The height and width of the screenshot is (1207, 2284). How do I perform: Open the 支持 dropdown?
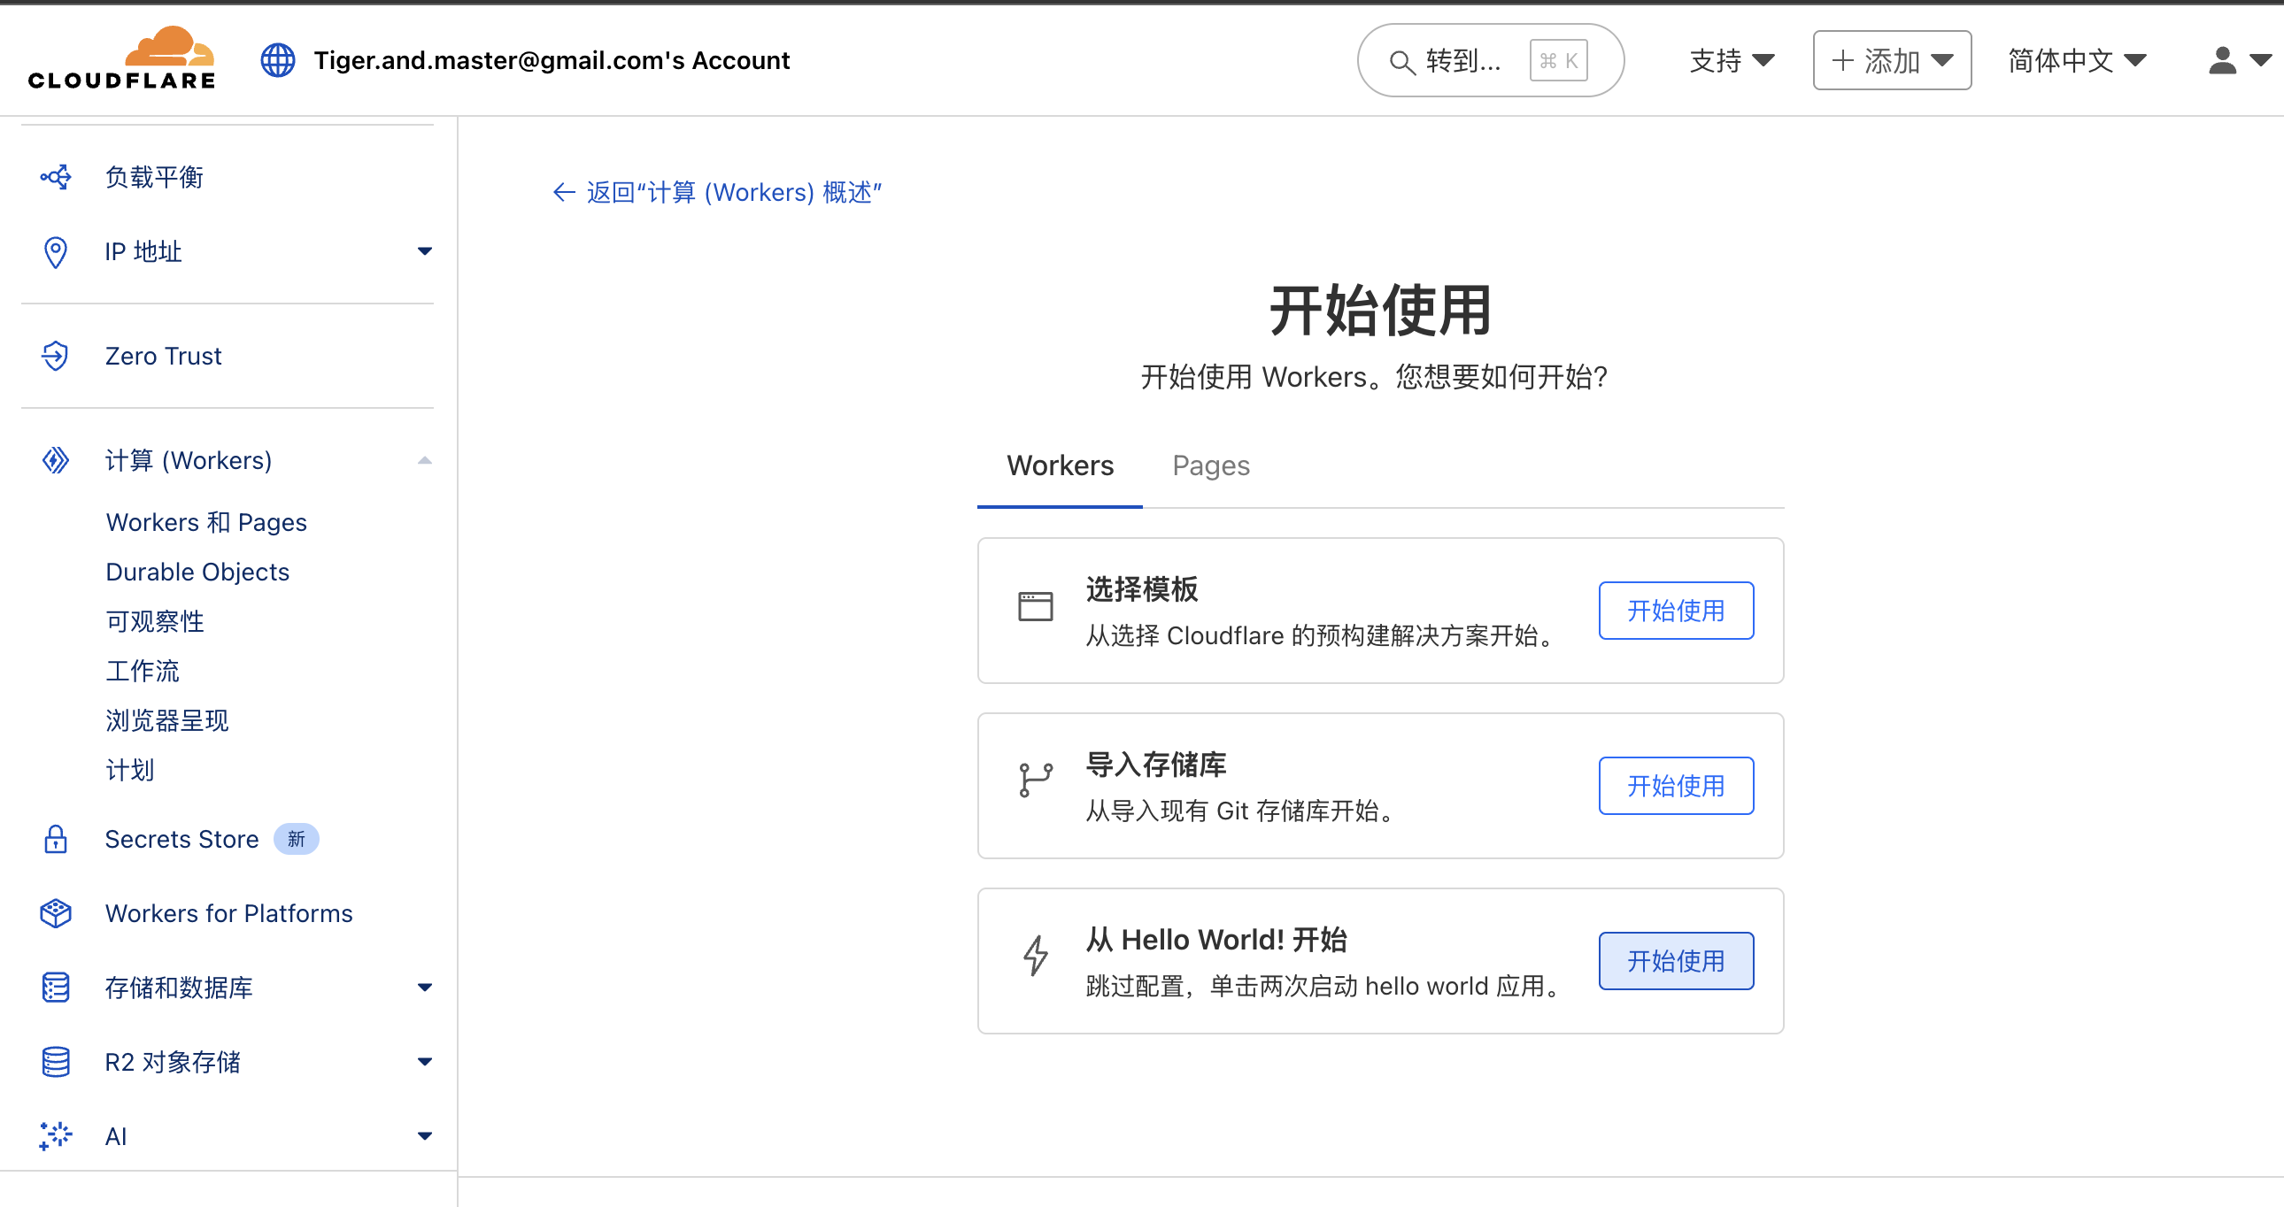[1732, 60]
